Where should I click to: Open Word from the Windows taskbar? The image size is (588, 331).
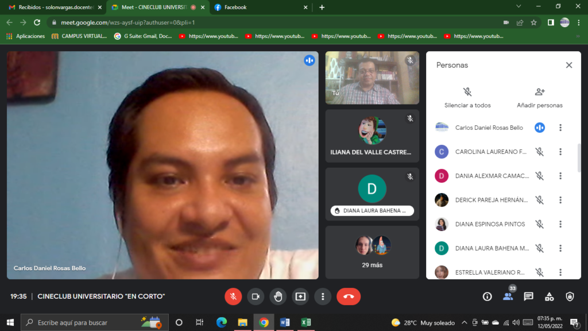pyautogui.click(x=285, y=322)
